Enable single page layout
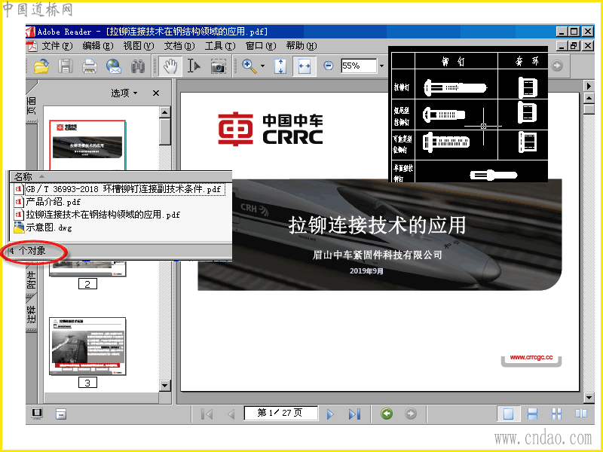Image resolution: width=603 pixels, height=452 pixels. [x=508, y=414]
